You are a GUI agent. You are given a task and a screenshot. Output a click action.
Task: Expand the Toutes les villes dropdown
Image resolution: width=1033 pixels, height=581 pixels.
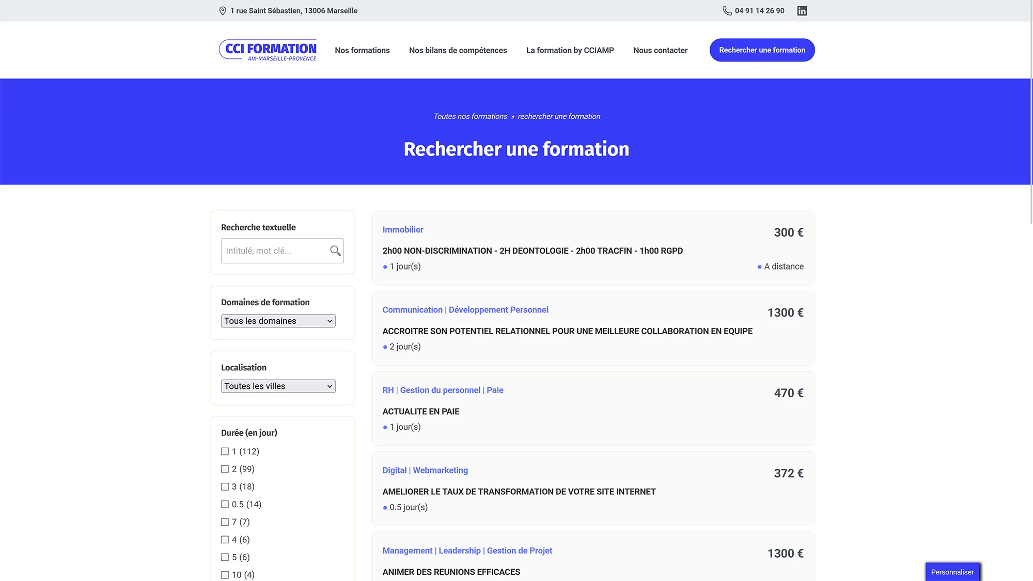point(278,386)
